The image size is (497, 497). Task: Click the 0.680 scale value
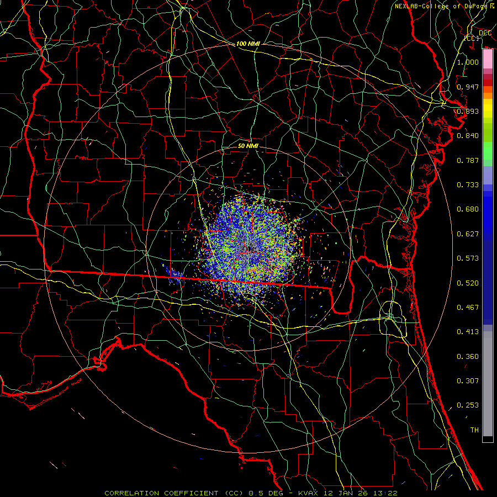[x=468, y=209]
